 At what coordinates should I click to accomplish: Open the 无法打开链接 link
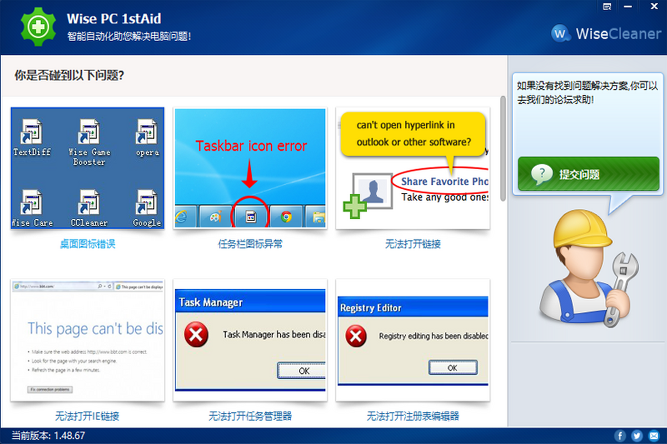click(x=413, y=244)
